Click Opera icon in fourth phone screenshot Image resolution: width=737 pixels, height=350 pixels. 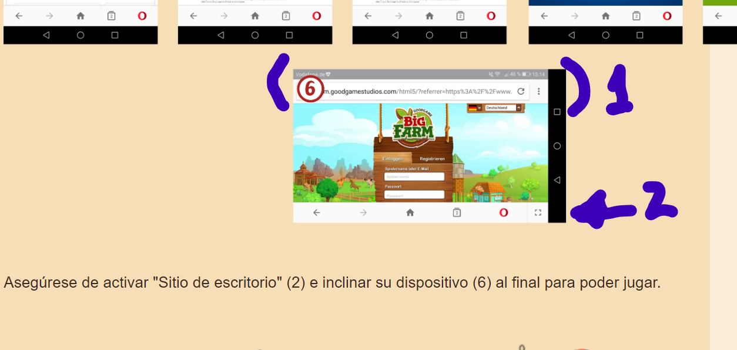[x=667, y=16]
